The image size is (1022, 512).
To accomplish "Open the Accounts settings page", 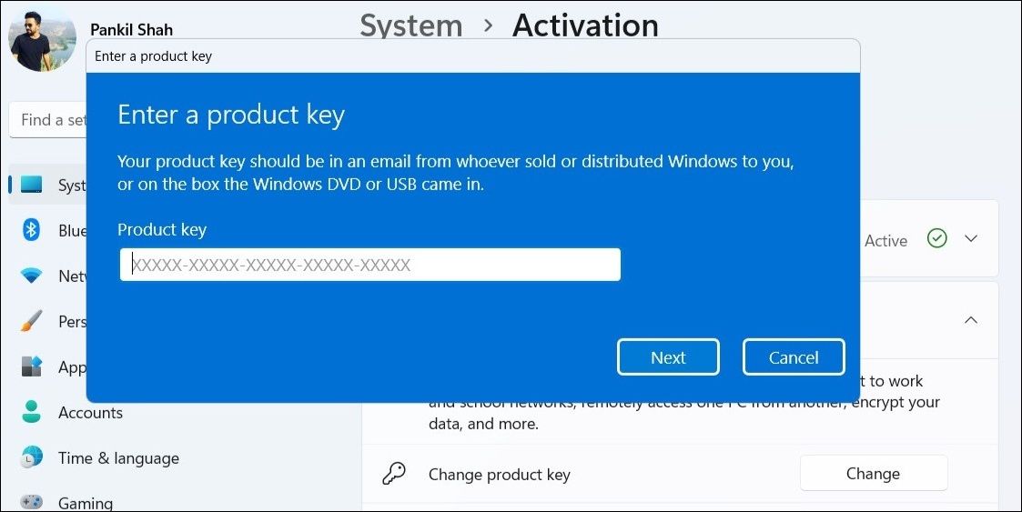I will coord(90,412).
